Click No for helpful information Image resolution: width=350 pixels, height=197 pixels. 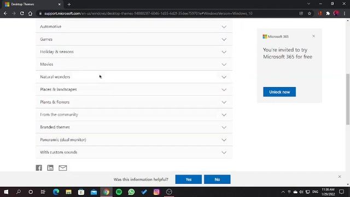pyautogui.click(x=217, y=179)
